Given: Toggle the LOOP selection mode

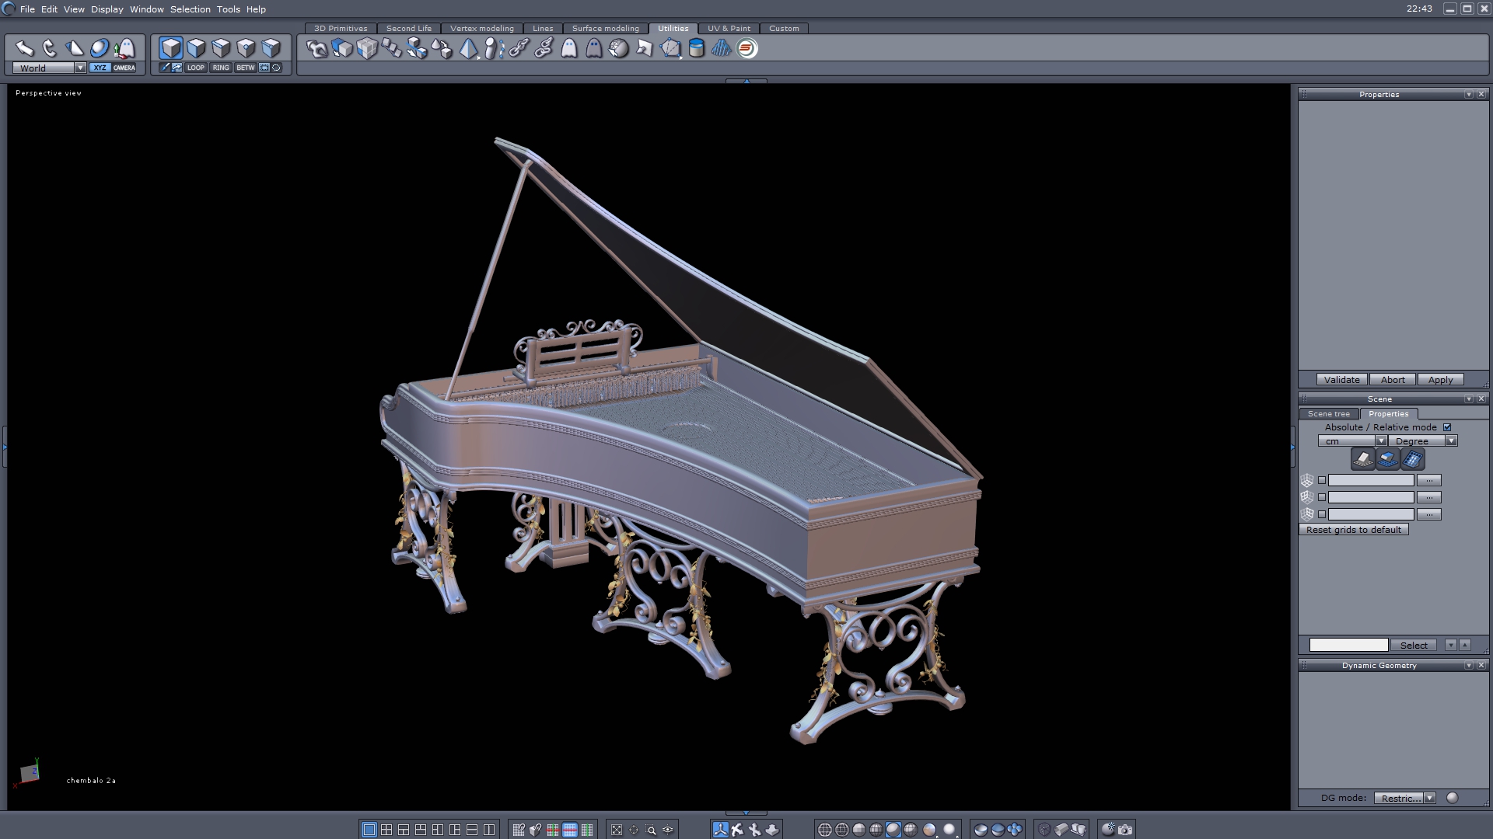Looking at the screenshot, I should 196,68.
